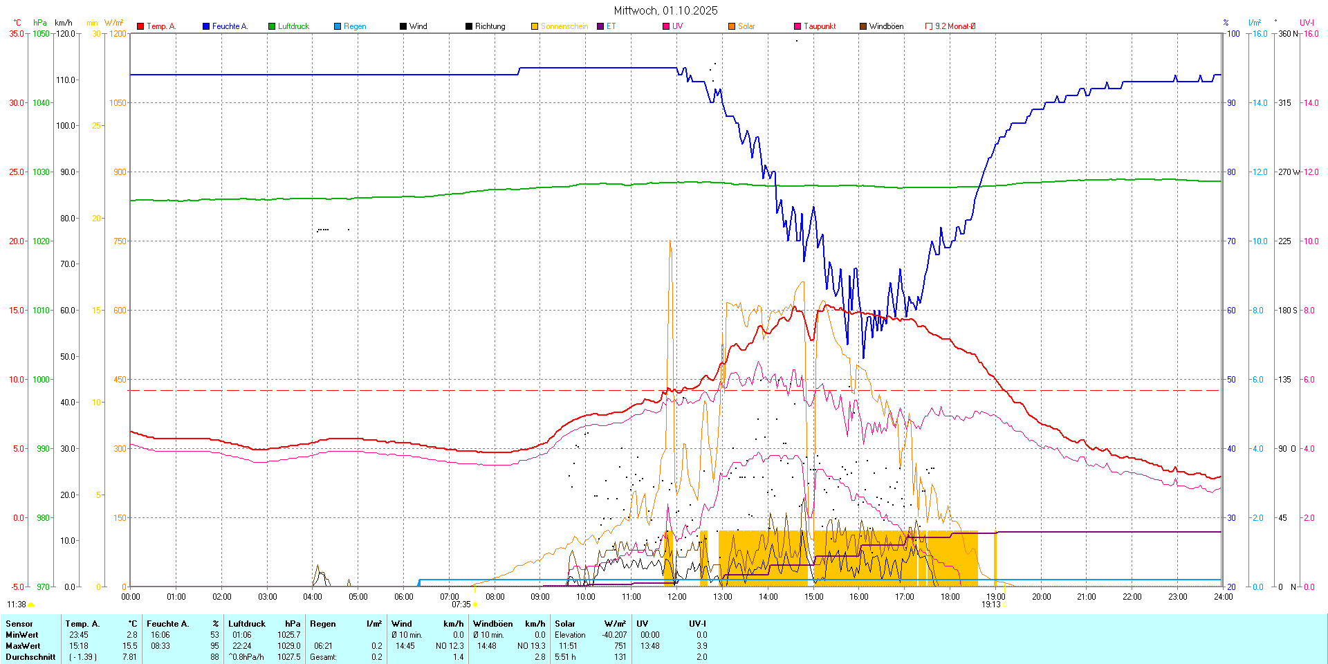1328x664 pixels.
Task: Toggle the pink Taupunkt legend box
Action: pos(797,26)
